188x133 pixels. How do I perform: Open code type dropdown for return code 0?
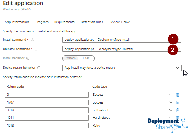point(132,95)
